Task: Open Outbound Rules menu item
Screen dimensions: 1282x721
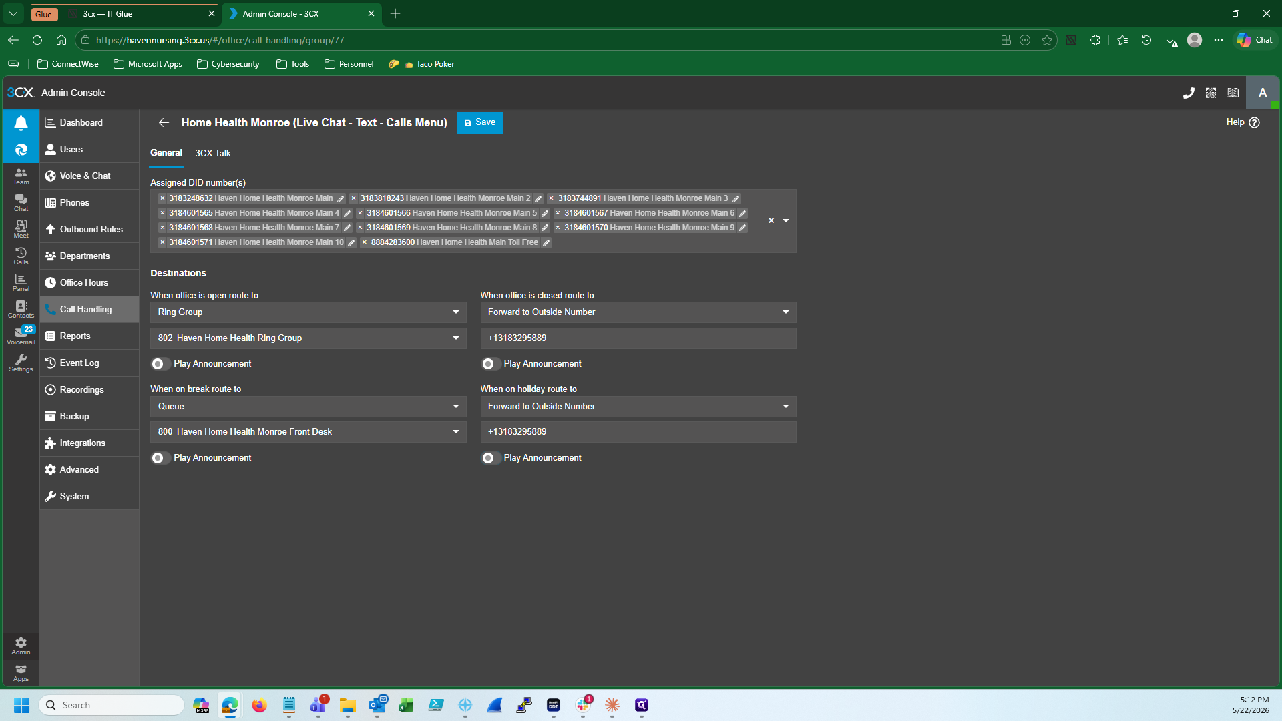Action: click(x=89, y=230)
